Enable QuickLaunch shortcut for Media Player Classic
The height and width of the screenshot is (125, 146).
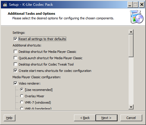coord(15,58)
